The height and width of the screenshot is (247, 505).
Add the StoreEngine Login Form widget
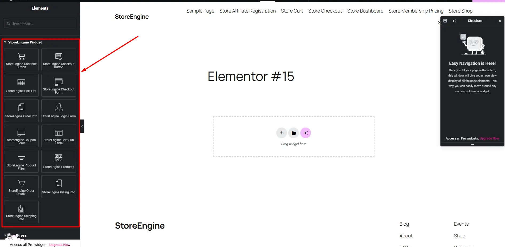(x=58, y=110)
